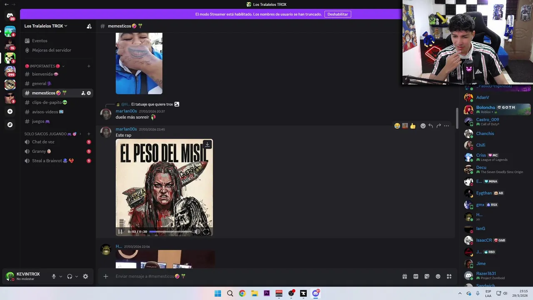Open Eventos in the server sidebar
Screen dimensions: 533x300
[58, 41]
